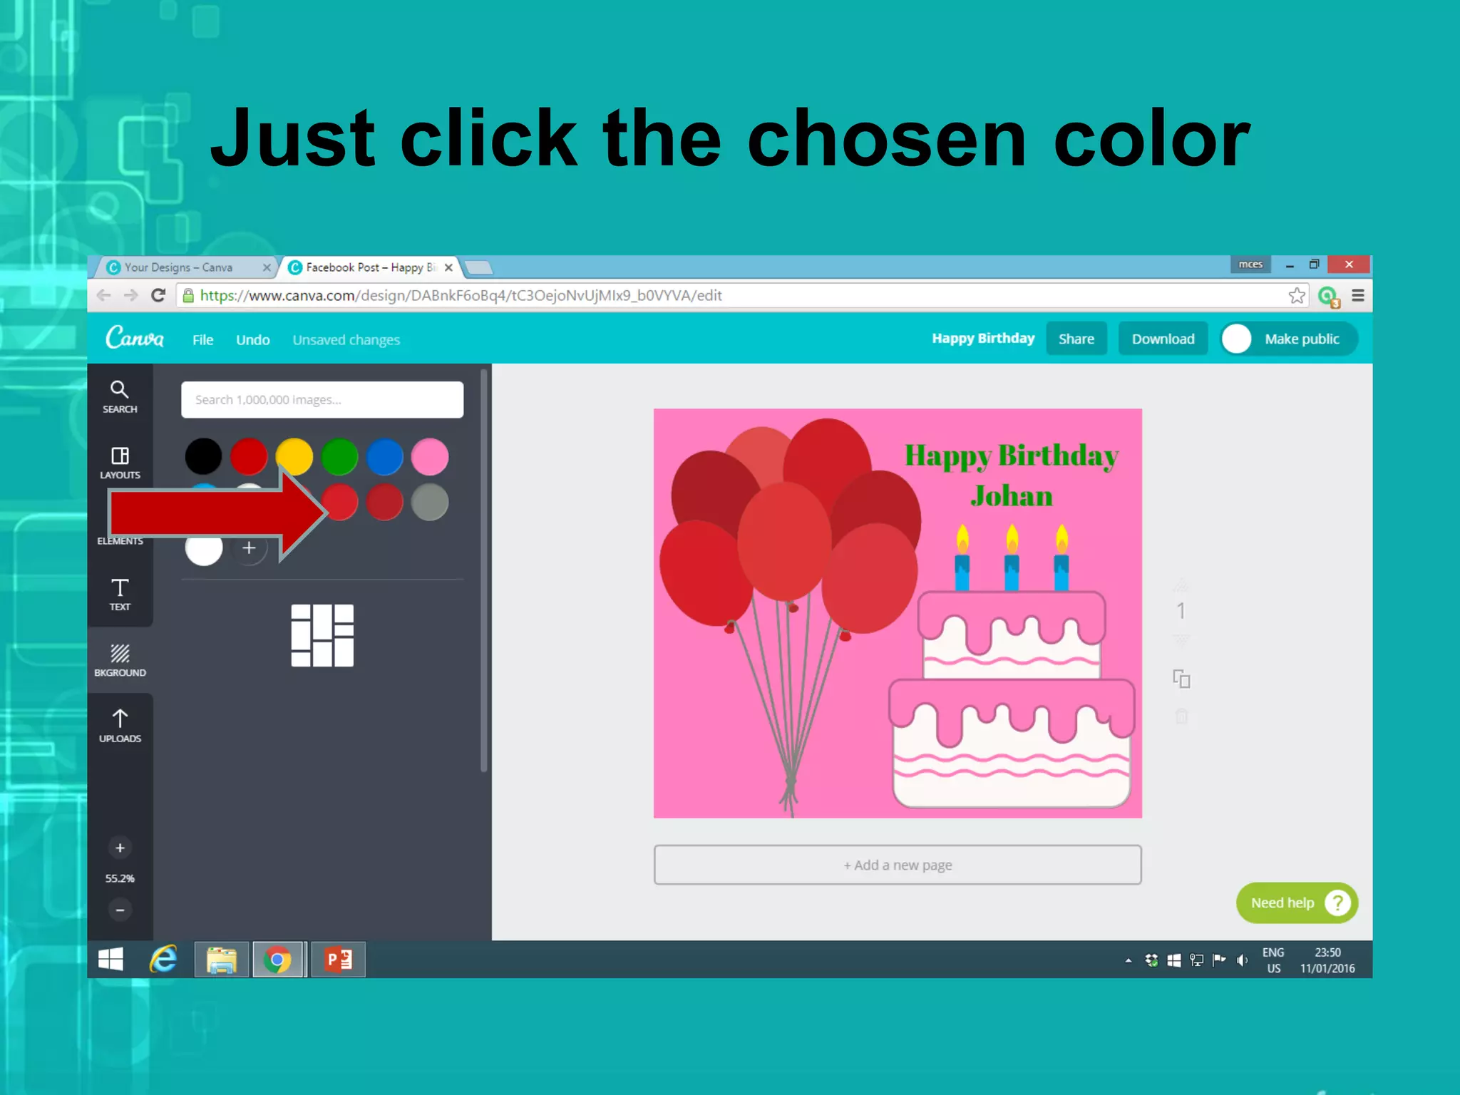Open Chrome hamburger menu

tap(1358, 295)
